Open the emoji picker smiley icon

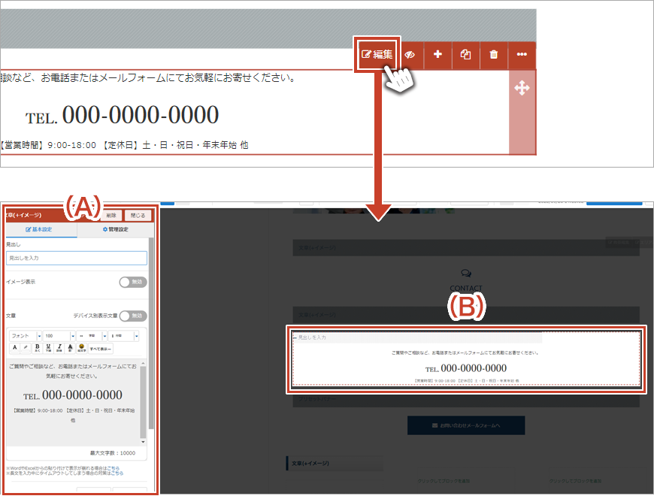81,348
